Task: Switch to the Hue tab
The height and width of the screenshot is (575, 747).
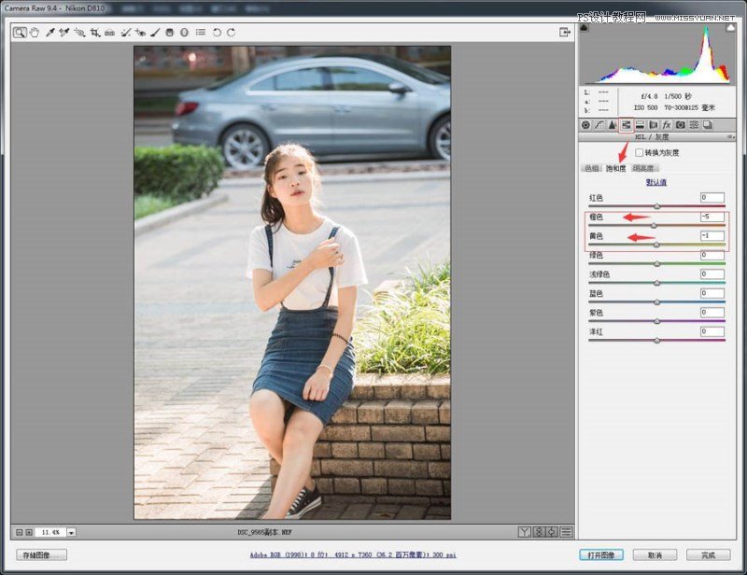Action: point(590,168)
